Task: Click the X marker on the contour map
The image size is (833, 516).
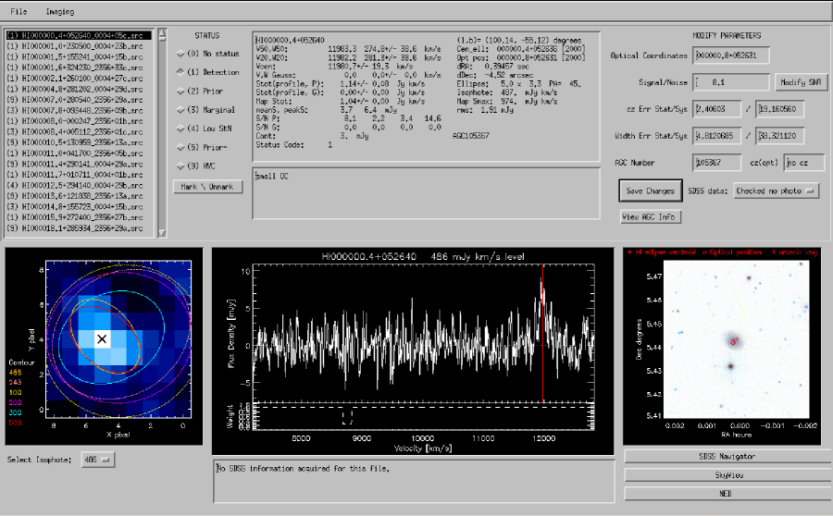Action: (x=103, y=339)
